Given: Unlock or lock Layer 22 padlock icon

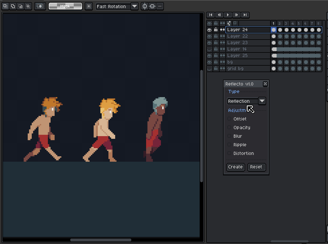Looking at the screenshot, I should point(216,36).
